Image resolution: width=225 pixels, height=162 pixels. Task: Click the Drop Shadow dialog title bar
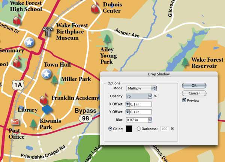(x=159, y=74)
